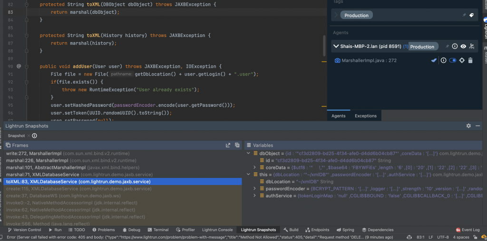The width and height of the screenshot is (487, 241).
Task: Open Lightrun Snapshots panel settings gear
Action: [468, 126]
